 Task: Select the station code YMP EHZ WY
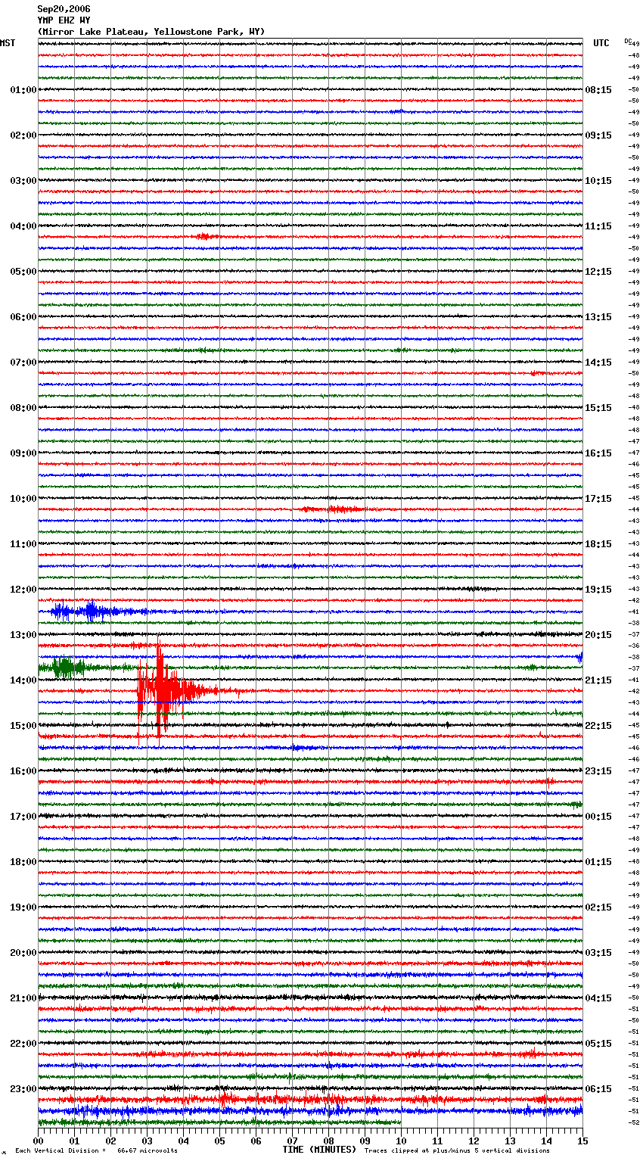(64, 20)
